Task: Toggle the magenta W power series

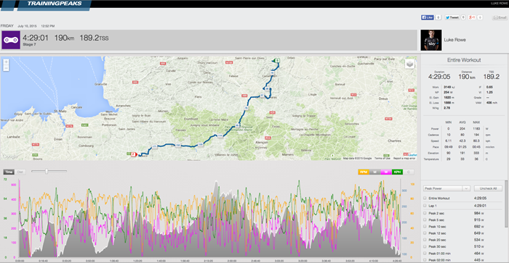Action: tap(386, 172)
